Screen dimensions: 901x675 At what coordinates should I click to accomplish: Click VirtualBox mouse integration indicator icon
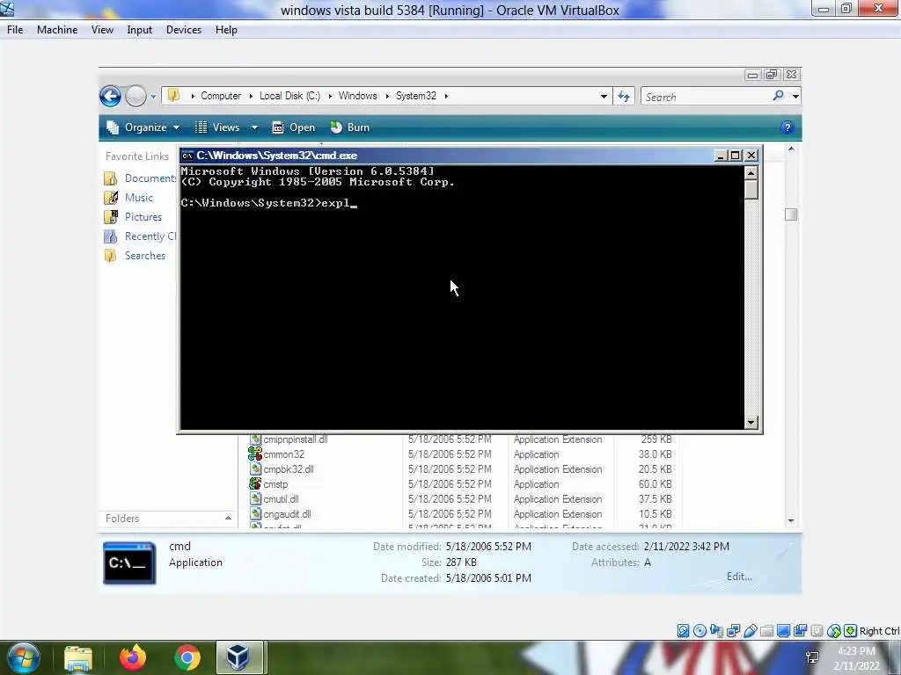point(834,631)
